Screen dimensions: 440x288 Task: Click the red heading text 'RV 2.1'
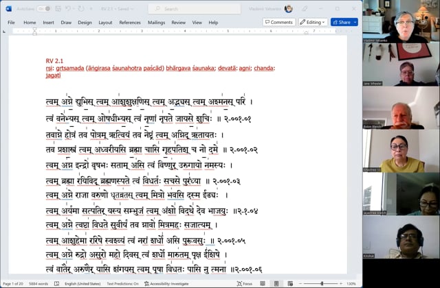pos(54,61)
